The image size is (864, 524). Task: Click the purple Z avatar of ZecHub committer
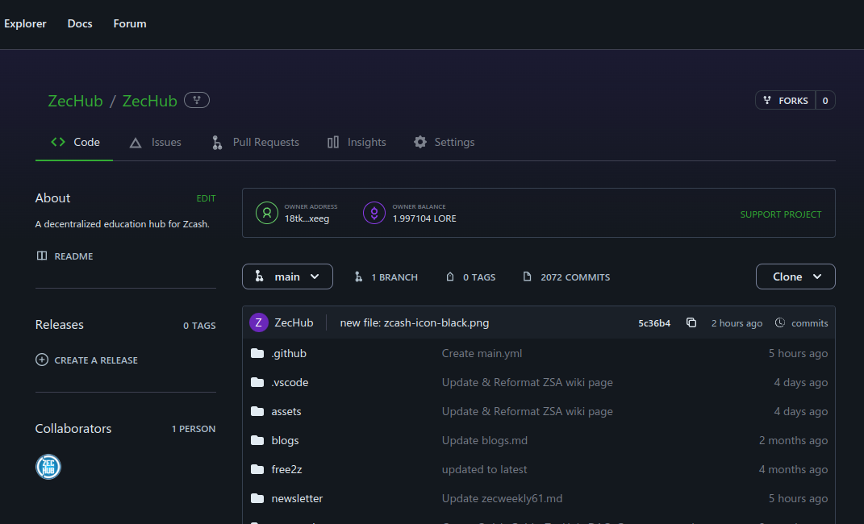pyautogui.click(x=258, y=322)
